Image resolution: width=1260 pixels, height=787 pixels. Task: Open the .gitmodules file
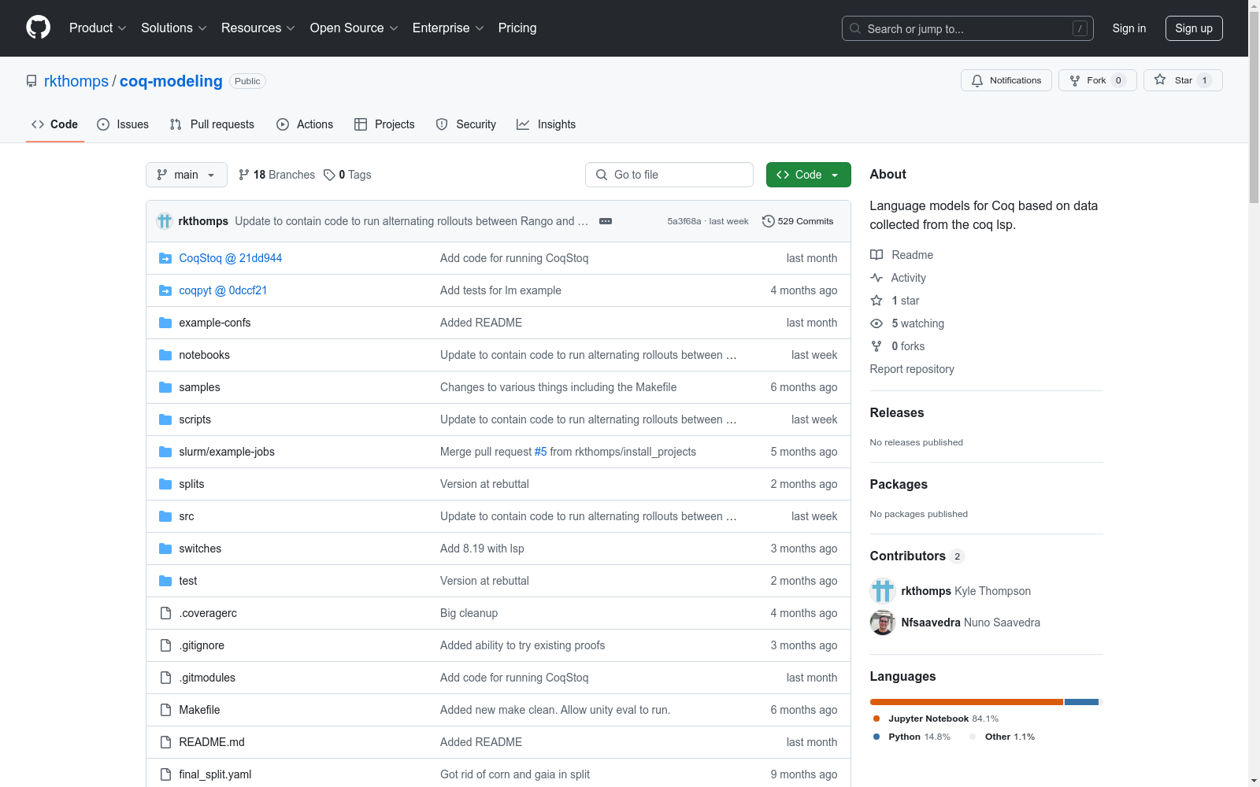[x=207, y=678]
